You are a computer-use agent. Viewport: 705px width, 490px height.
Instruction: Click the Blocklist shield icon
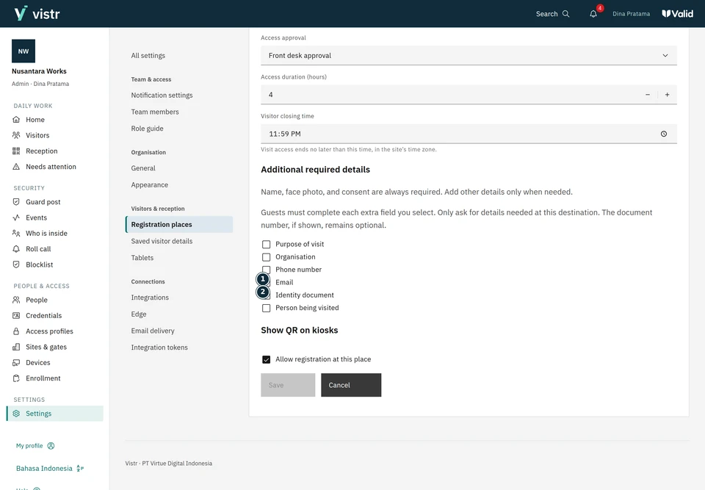[16, 265]
